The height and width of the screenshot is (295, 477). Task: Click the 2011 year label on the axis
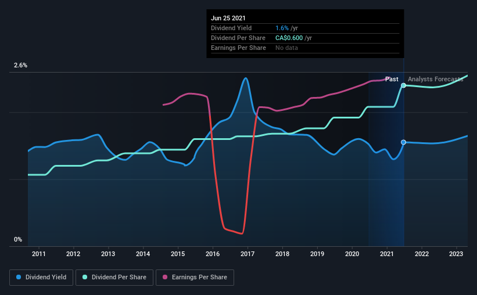pyautogui.click(x=38, y=254)
